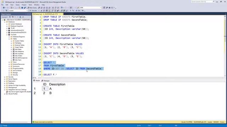
Task: Open the Query menu
Action: pos(17,5)
